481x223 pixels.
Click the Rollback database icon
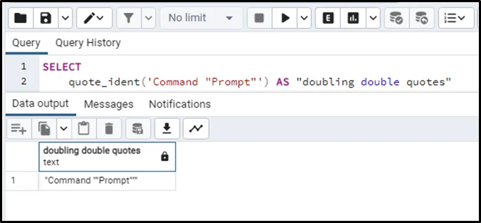click(421, 18)
